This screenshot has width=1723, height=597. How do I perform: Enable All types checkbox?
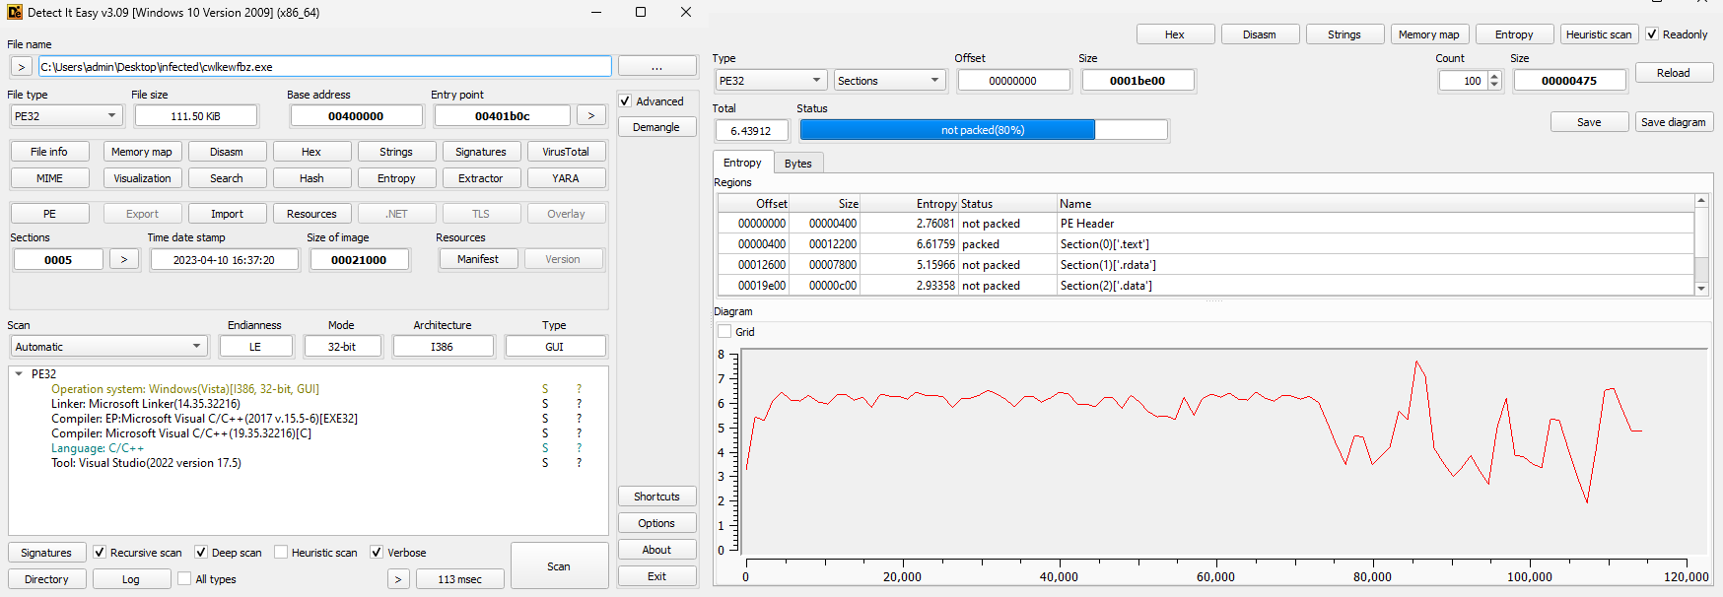(x=184, y=579)
